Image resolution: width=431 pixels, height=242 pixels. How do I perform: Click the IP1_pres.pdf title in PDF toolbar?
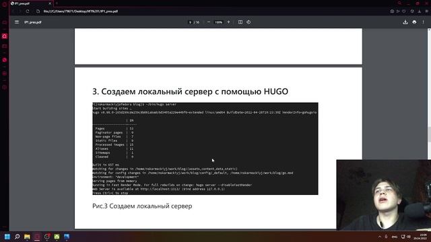pos(33,22)
